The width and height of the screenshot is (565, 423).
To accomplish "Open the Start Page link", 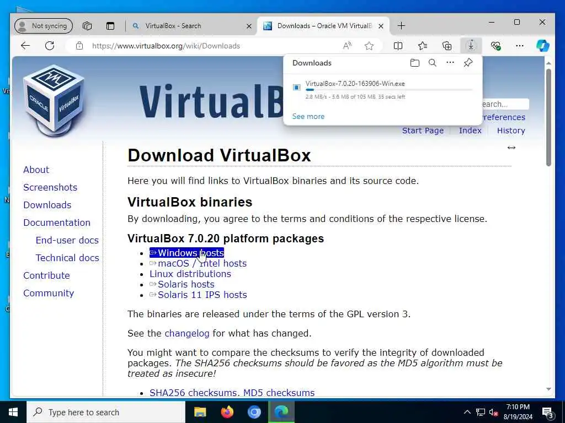I will click(x=423, y=131).
